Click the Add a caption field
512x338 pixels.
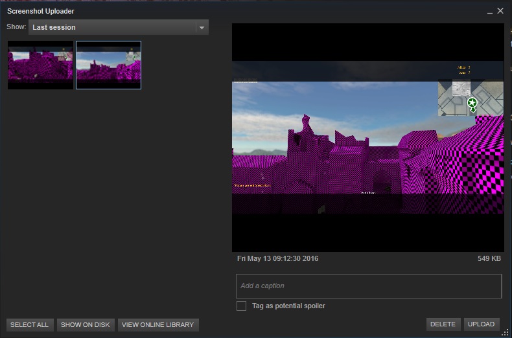369,286
